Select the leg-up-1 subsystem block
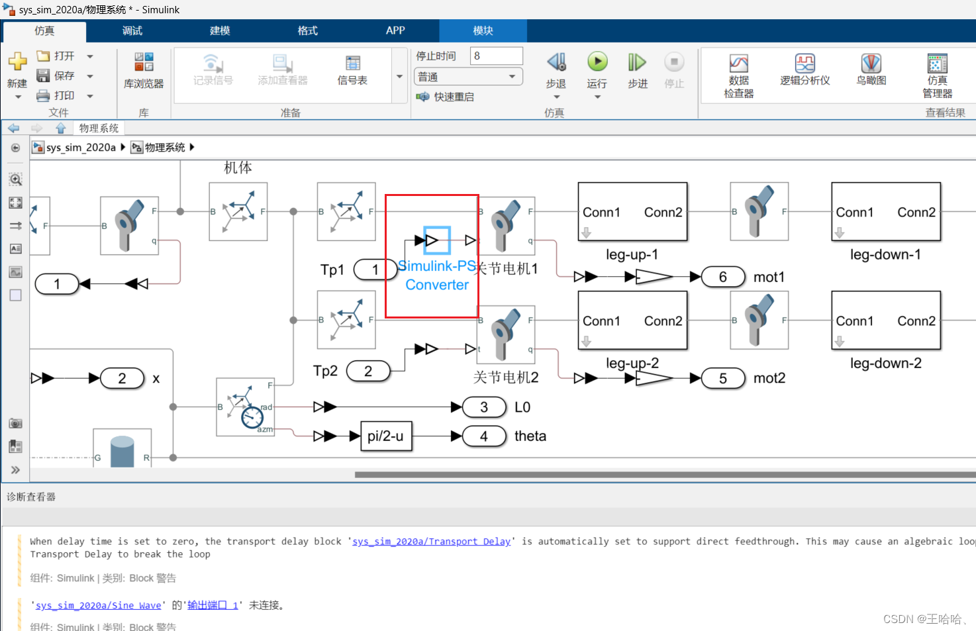Image resolution: width=976 pixels, height=631 pixels. click(x=632, y=212)
